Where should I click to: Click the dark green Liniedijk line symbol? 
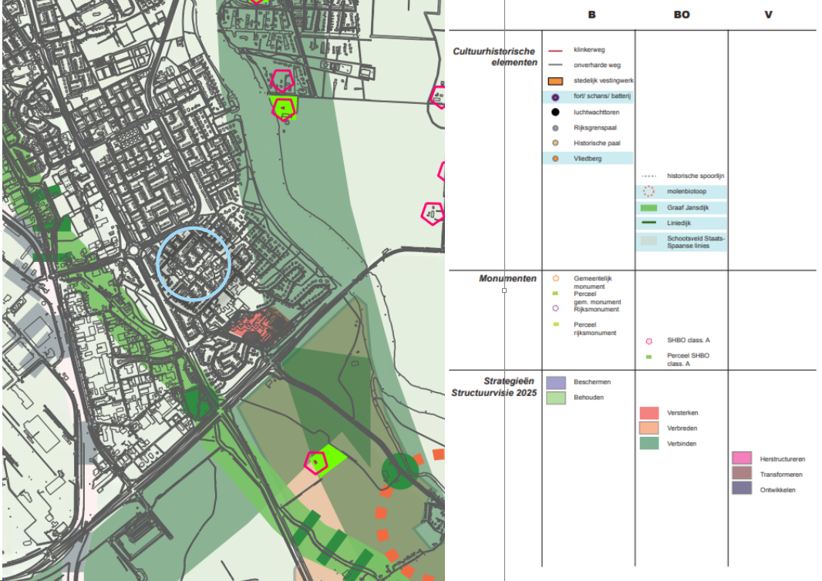(x=649, y=223)
